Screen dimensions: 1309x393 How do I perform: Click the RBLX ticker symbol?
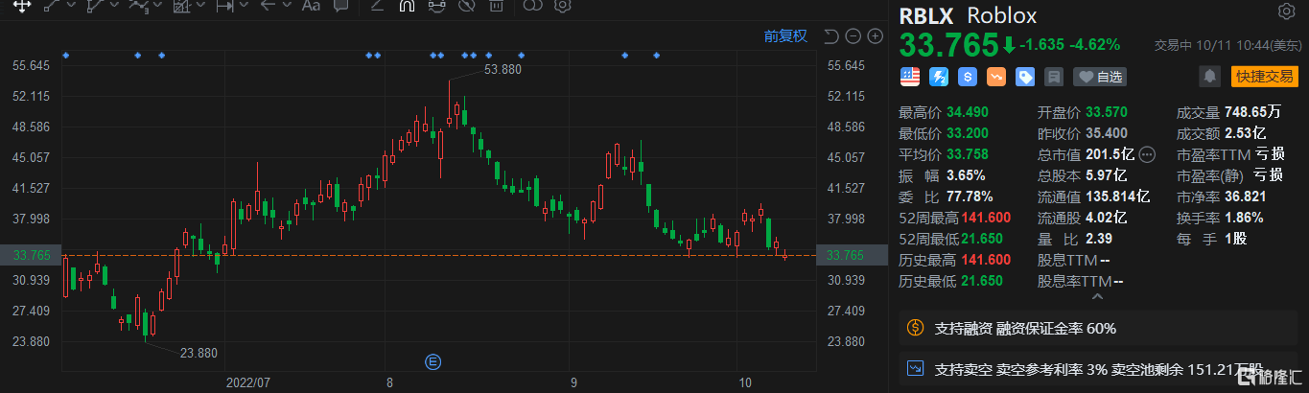click(x=926, y=16)
